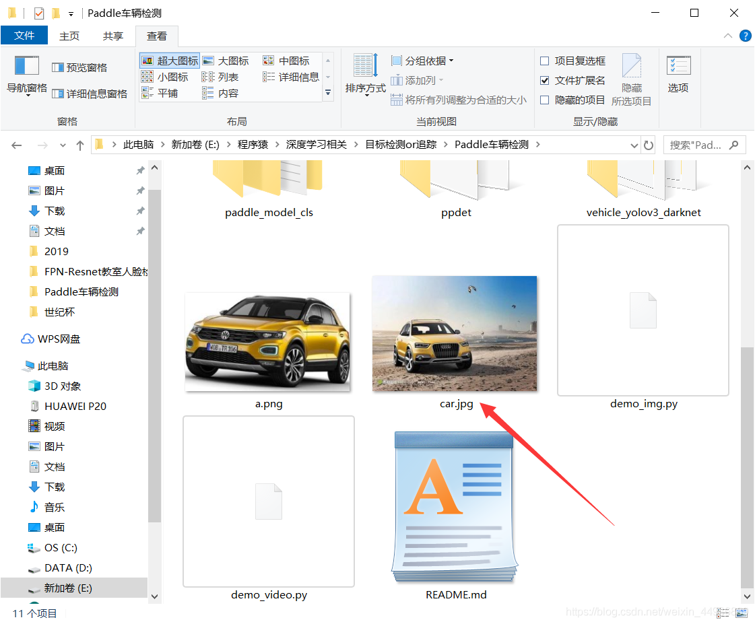Select Small icons (小图标) layout
The image size is (755, 624).
coord(165,77)
